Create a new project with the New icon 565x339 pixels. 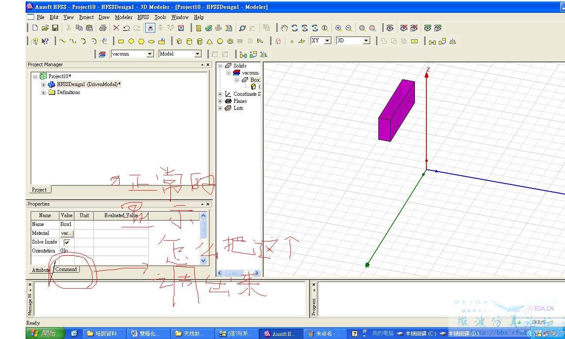click(35, 28)
